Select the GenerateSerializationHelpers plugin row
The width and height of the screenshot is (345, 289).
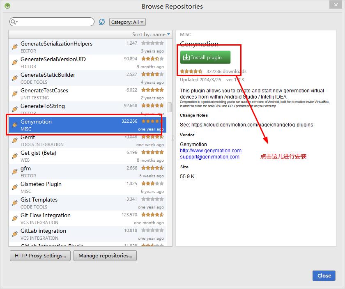pos(87,47)
